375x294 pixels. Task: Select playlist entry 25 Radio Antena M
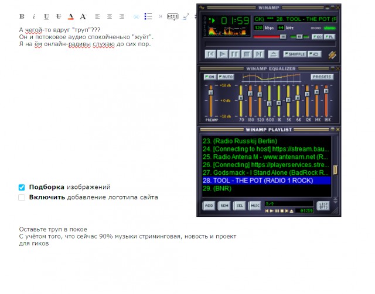tap(267, 157)
